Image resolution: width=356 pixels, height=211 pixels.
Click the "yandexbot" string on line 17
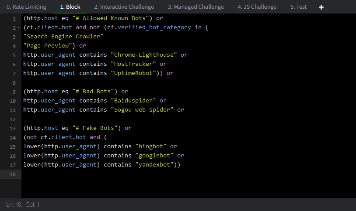tap(156, 165)
